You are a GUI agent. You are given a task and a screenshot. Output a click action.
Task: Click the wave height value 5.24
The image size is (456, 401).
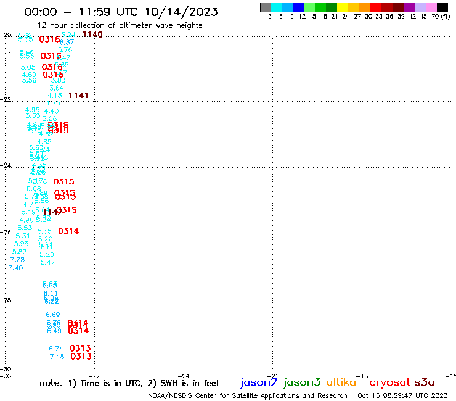[68, 35]
